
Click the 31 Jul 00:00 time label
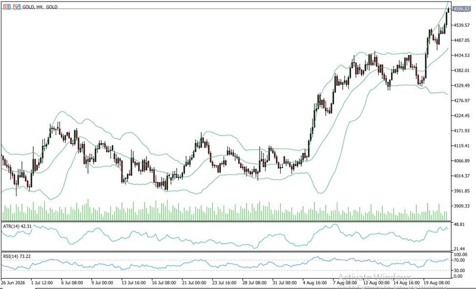click(285, 283)
